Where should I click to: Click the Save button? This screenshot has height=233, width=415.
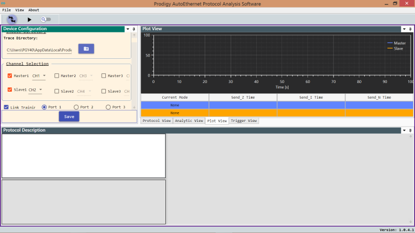pos(69,116)
